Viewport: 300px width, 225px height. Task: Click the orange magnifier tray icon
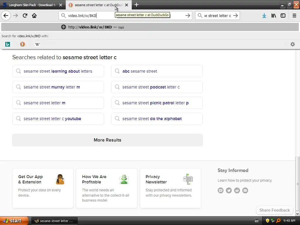278,221
